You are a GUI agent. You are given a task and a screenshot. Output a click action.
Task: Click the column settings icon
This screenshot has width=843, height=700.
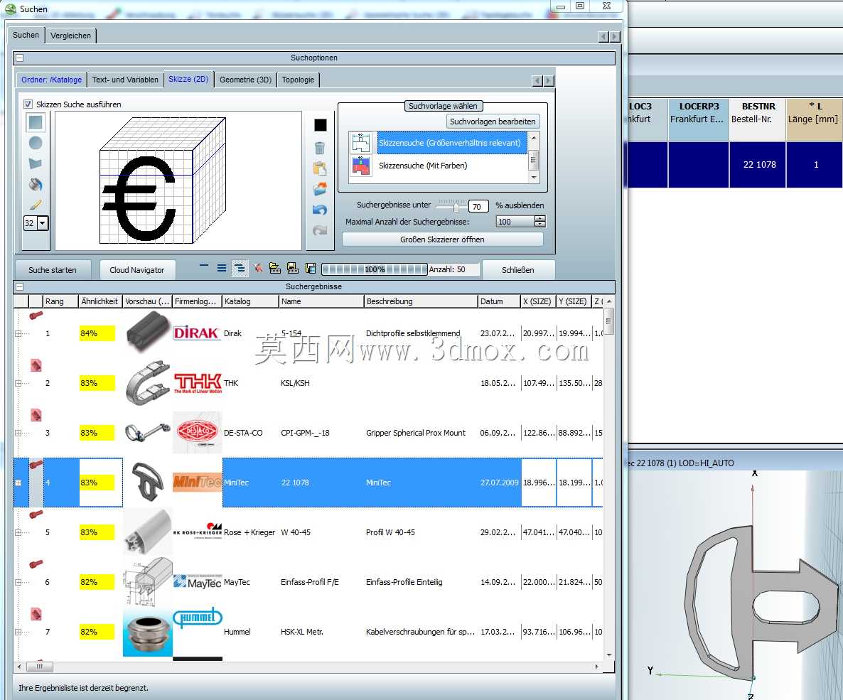coord(310,268)
